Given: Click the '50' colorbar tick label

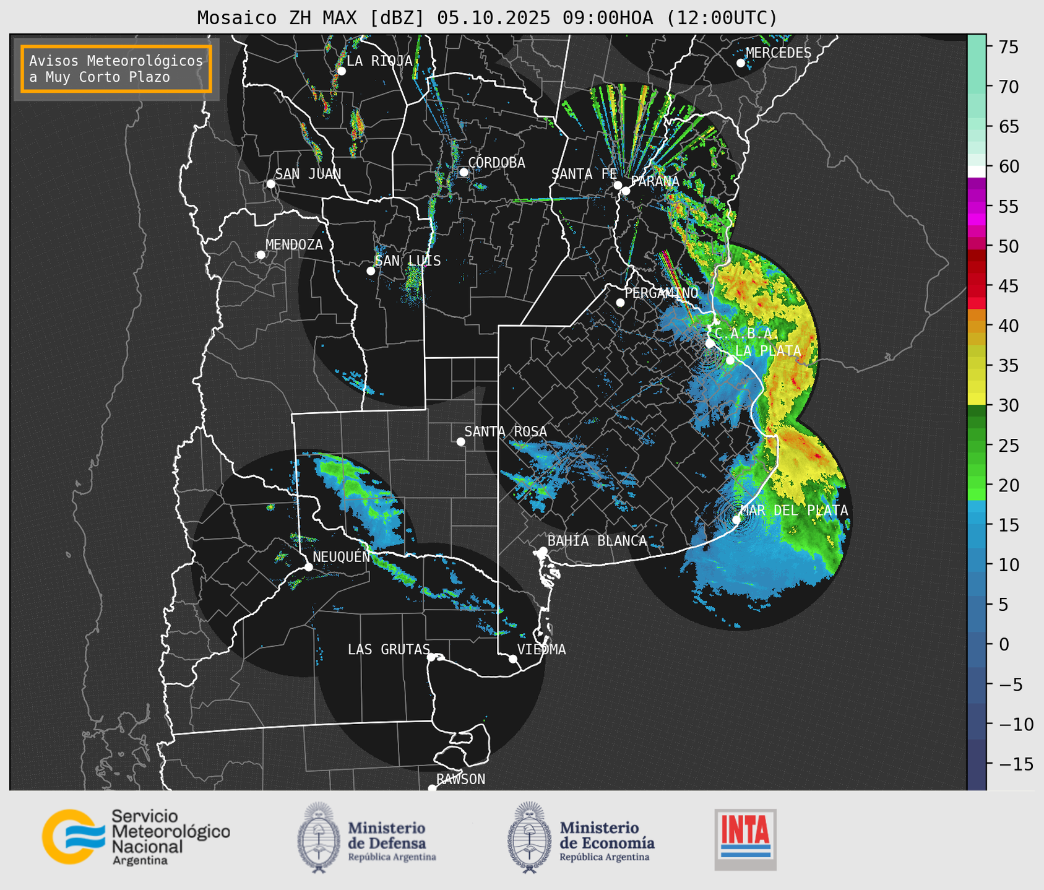Looking at the screenshot, I should (x=1009, y=246).
